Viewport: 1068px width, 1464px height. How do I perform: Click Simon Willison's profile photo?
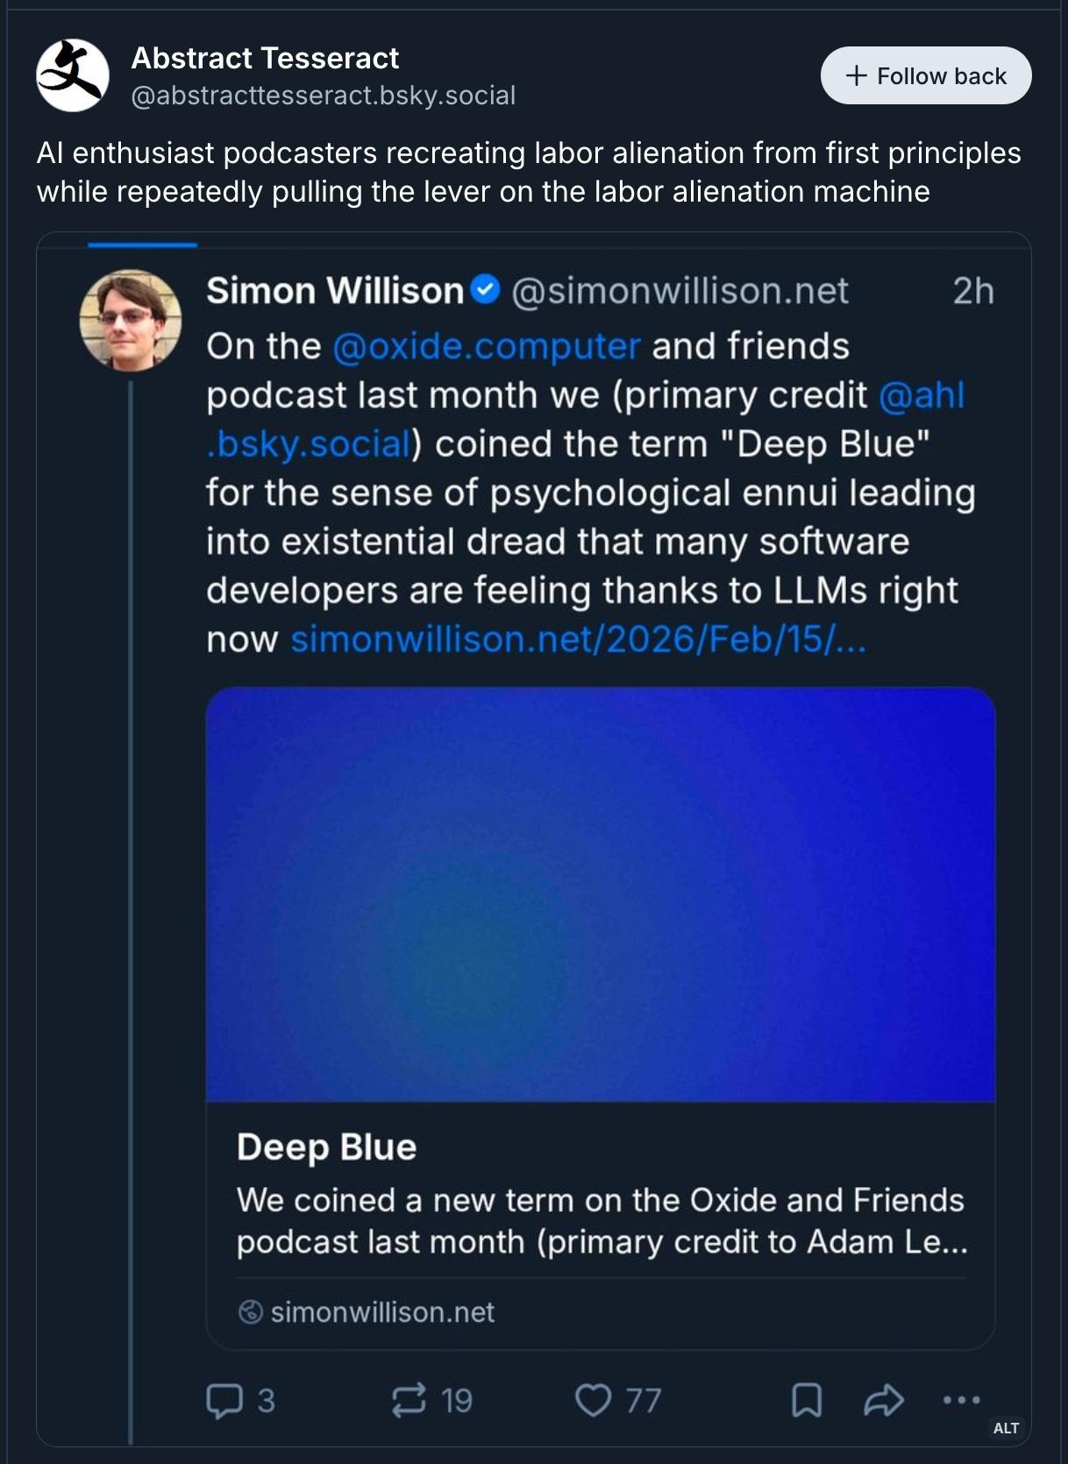click(131, 319)
